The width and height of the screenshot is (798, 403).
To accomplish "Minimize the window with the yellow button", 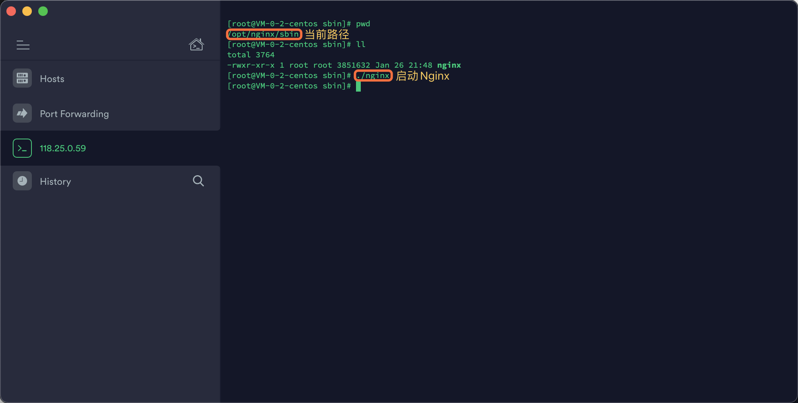I will pyautogui.click(x=27, y=11).
